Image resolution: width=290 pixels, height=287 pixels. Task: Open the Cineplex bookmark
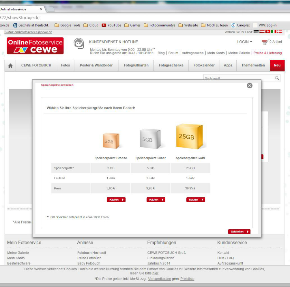[241, 25]
